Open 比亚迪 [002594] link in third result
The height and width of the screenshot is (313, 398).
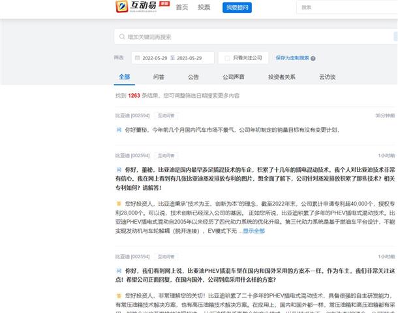coord(132,257)
